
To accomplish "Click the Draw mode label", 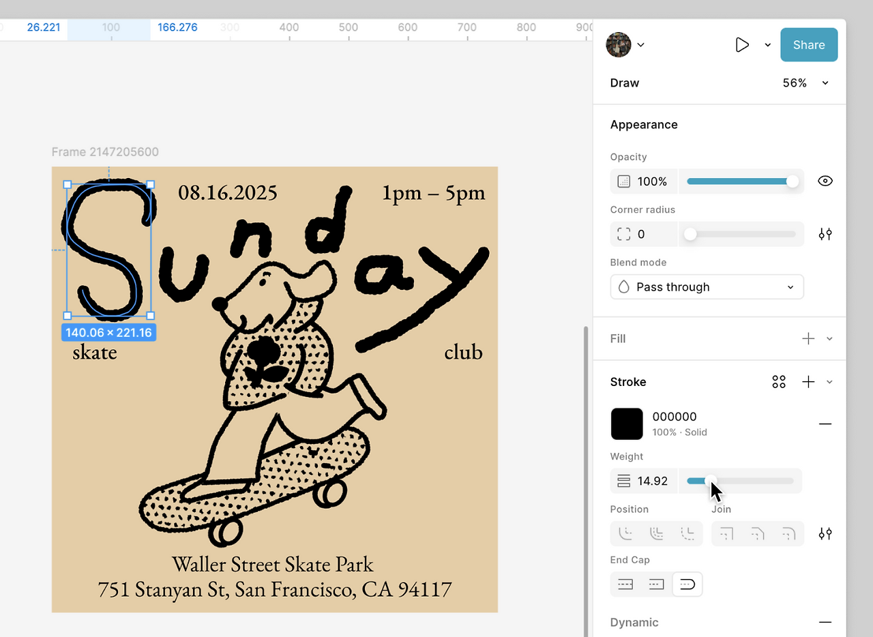I will [625, 83].
